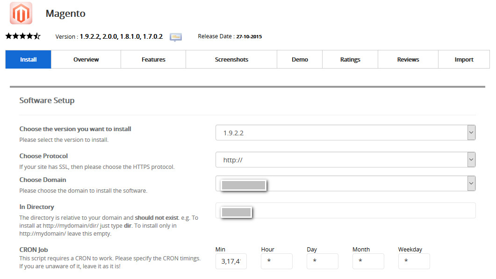The height and width of the screenshot is (279, 496).
Task: Click the Magento title text
Action: click(x=65, y=13)
